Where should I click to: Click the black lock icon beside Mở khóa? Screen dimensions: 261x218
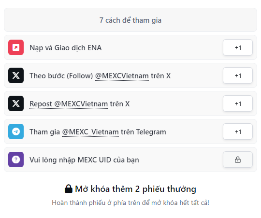click(x=69, y=189)
